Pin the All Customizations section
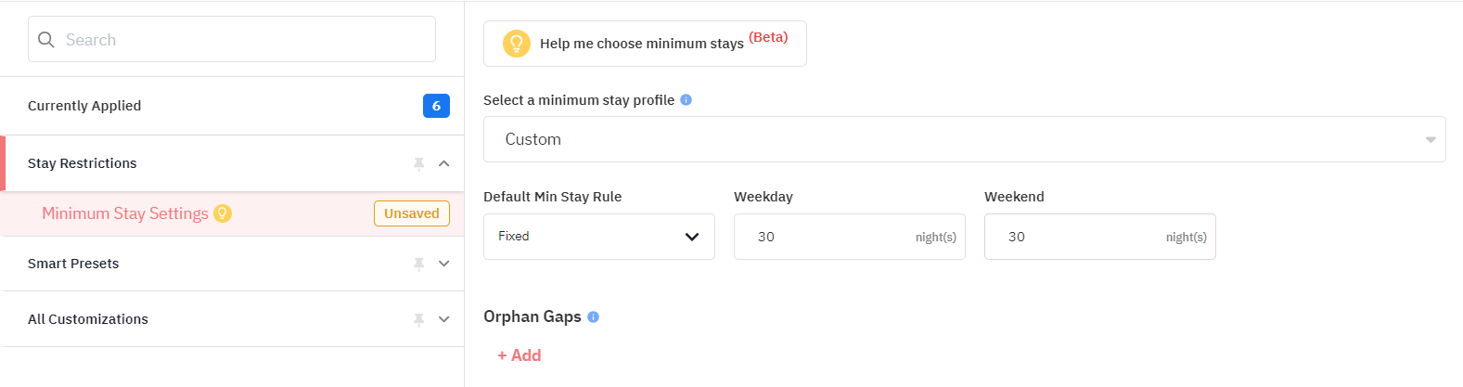This screenshot has height=387, width=1463. point(418,319)
